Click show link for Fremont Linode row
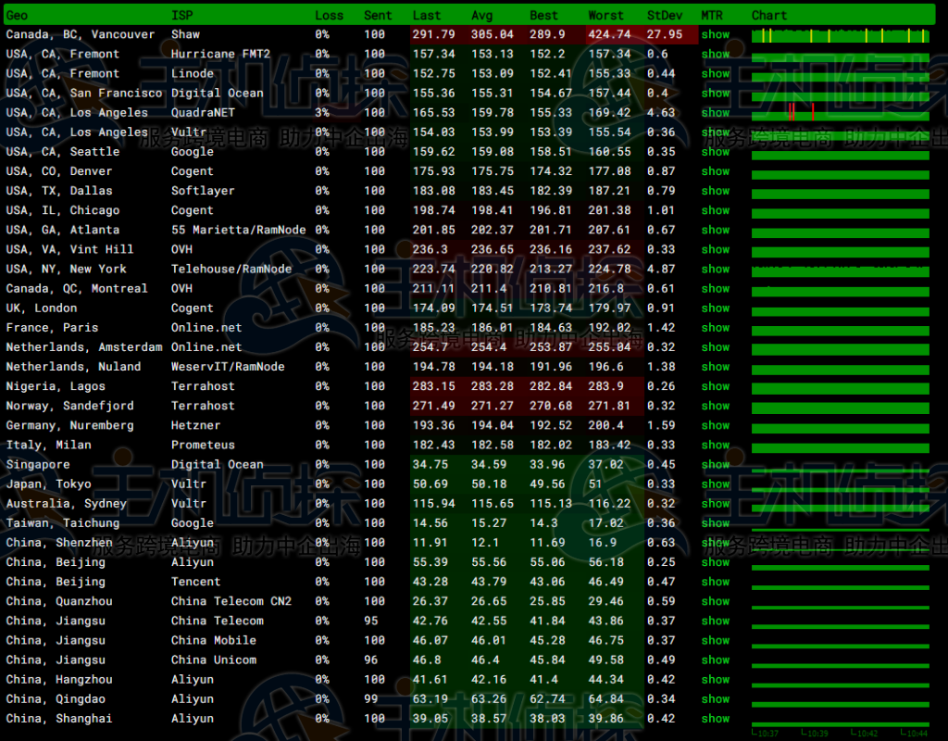The width and height of the screenshot is (948, 741). pos(715,73)
